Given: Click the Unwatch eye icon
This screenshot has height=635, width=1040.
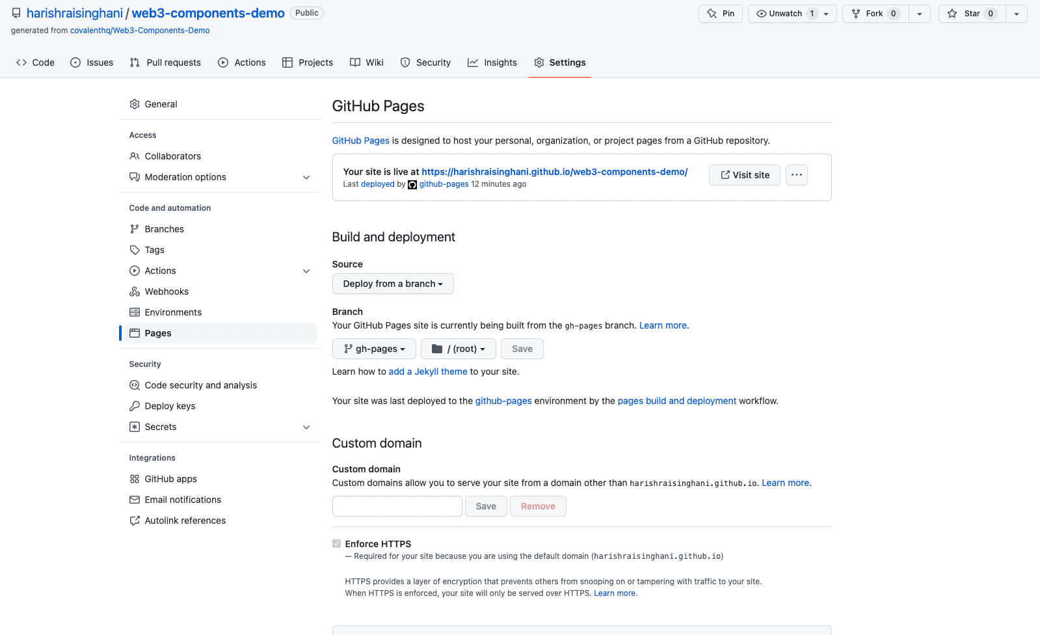Looking at the screenshot, I should click(x=761, y=14).
